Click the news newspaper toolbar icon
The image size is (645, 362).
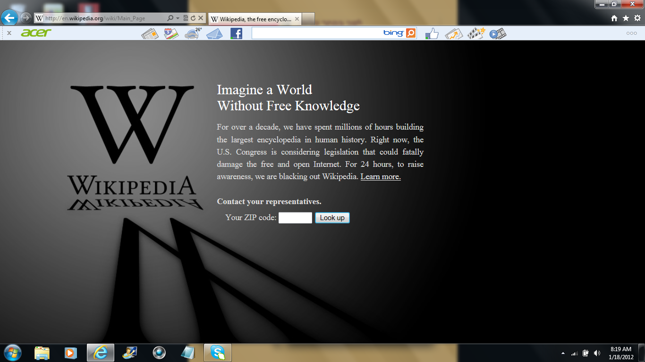coord(150,33)
